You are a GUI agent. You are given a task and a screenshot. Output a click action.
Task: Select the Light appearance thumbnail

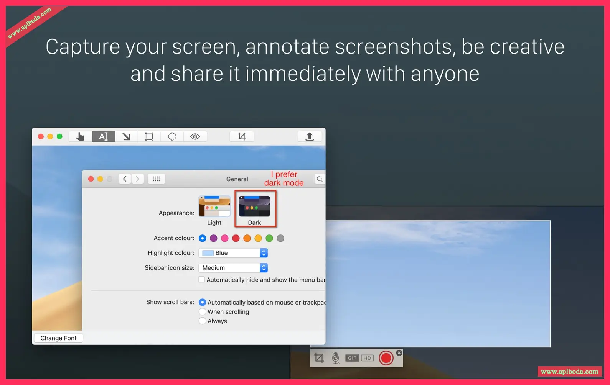(x=214, y=206)
